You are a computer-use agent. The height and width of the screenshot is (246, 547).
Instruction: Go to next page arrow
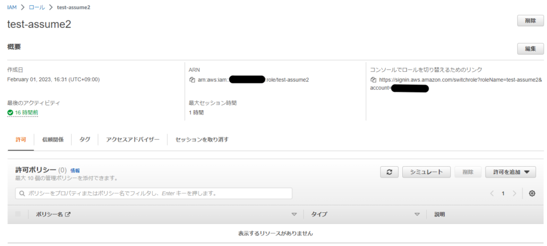514,193
